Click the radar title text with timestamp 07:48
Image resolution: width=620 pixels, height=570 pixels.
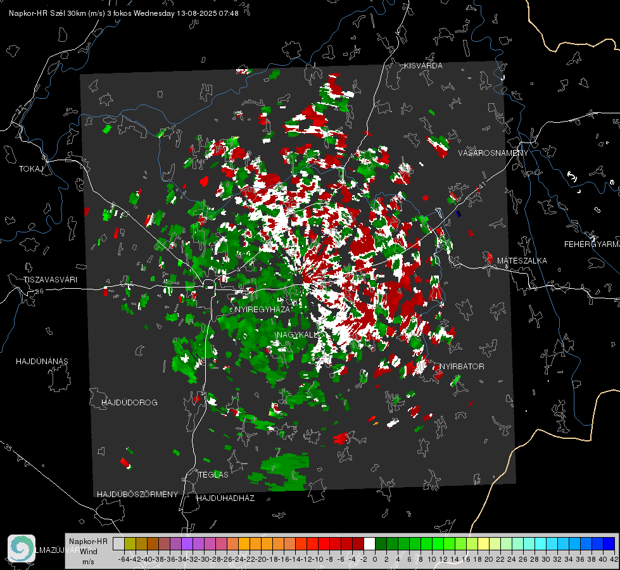pos(123,13)
